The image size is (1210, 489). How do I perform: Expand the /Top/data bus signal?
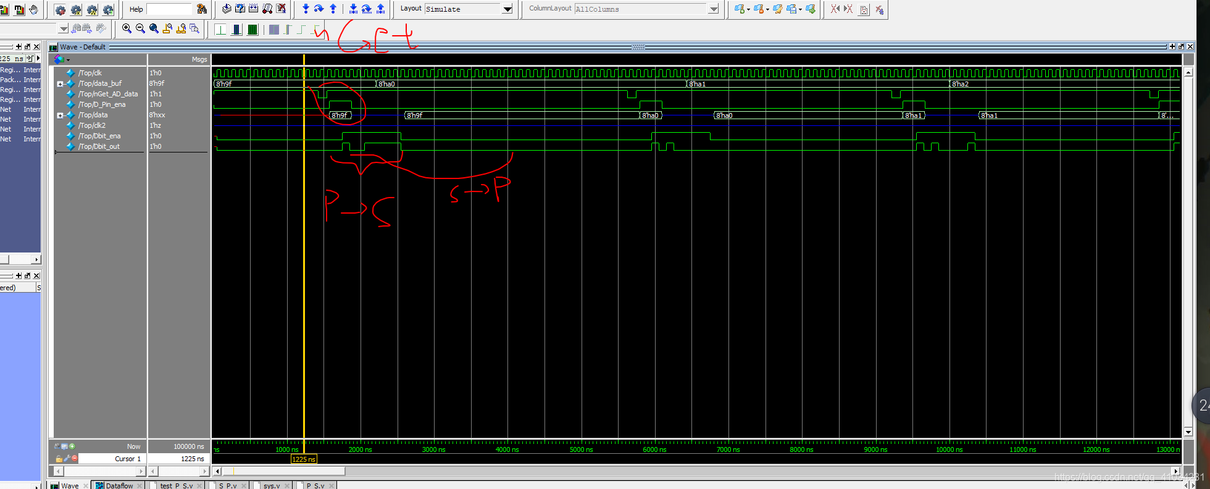click(x=60, y=115)
